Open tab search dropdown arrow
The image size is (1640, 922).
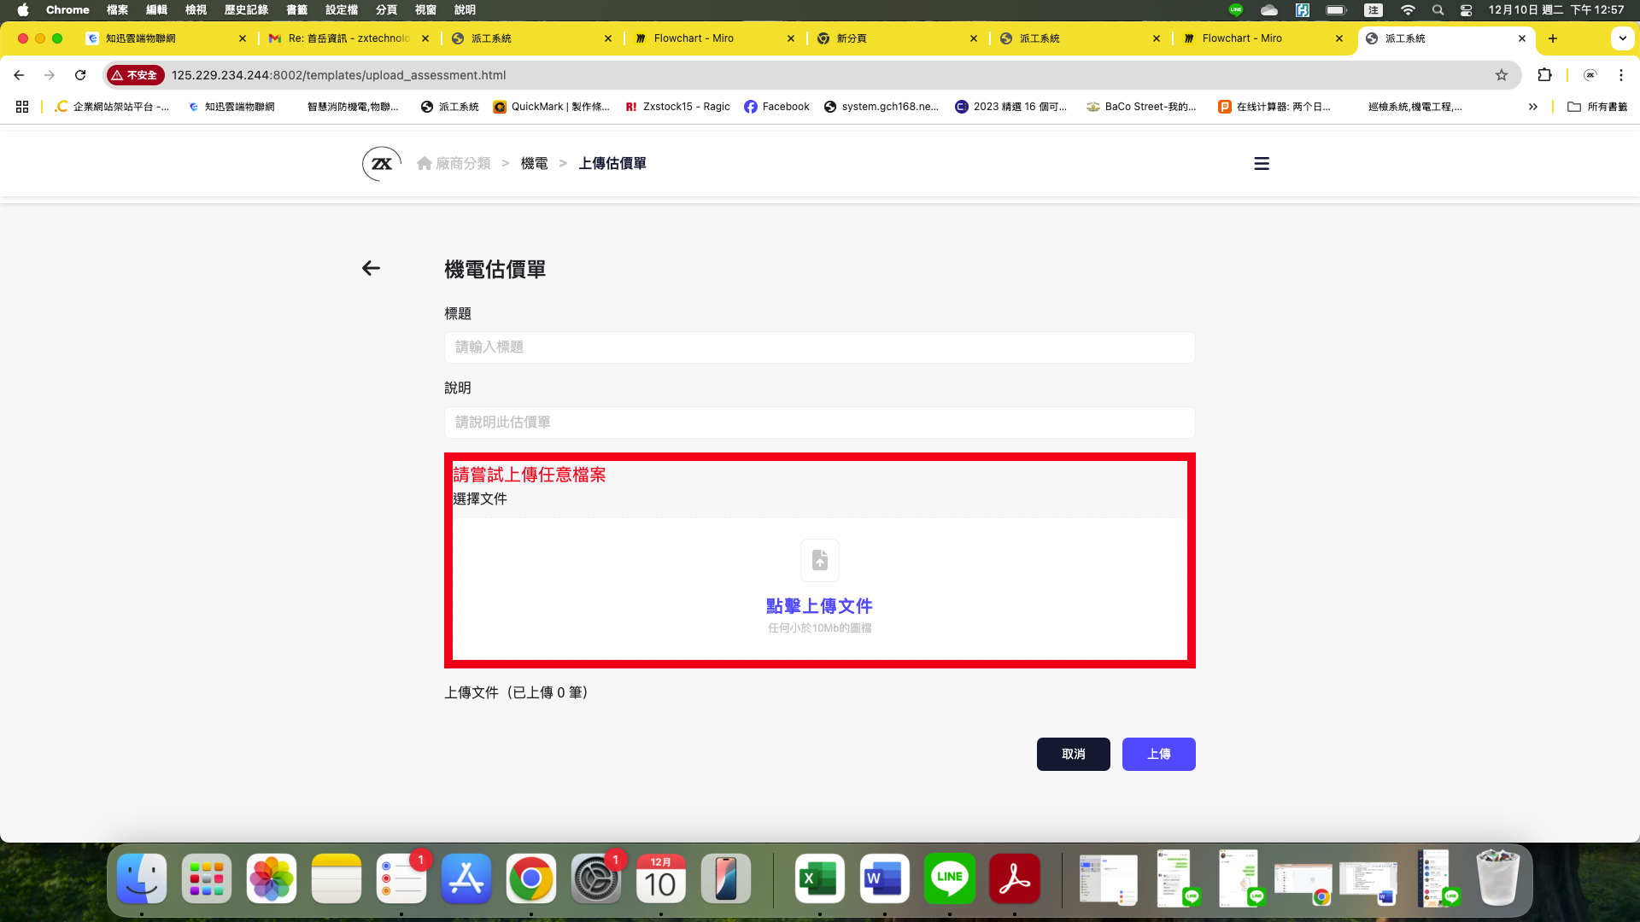(1622, 38)
